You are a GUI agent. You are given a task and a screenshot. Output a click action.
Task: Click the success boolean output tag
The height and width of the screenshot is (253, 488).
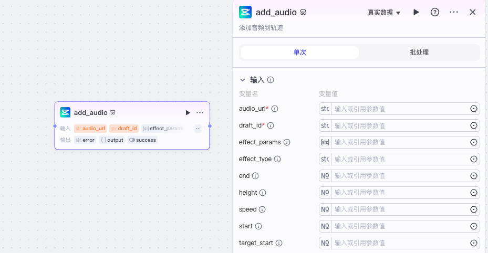tap(142, 140)
